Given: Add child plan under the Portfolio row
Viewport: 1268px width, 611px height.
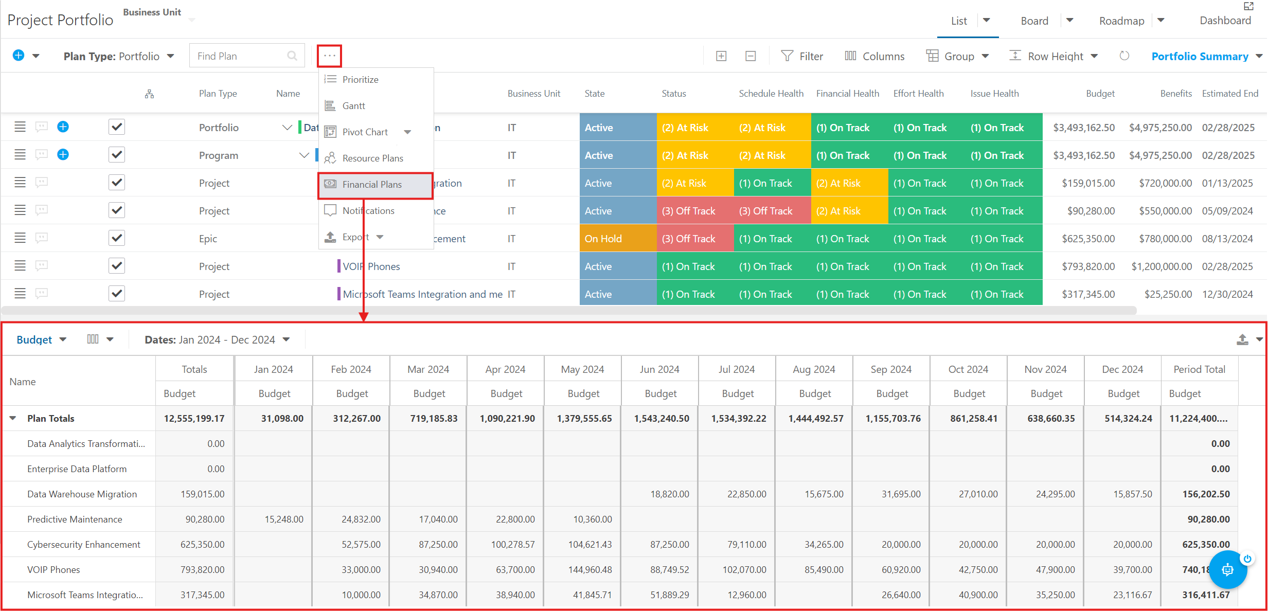Looking at the screenshot, I should pyautogui.click(x=63, y=127).
